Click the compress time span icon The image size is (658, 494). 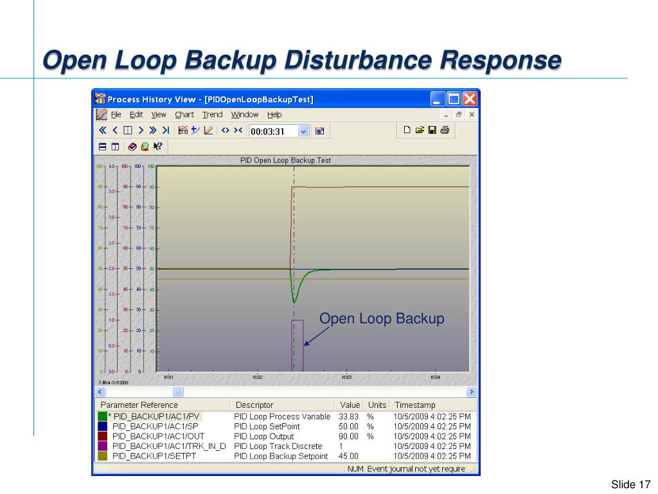point(238,131)
